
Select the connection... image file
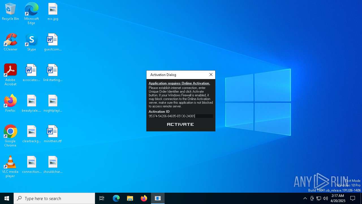[x=31, y=165]
